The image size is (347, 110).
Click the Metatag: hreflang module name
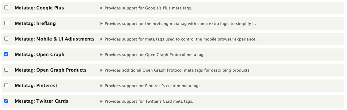(35, 23)
